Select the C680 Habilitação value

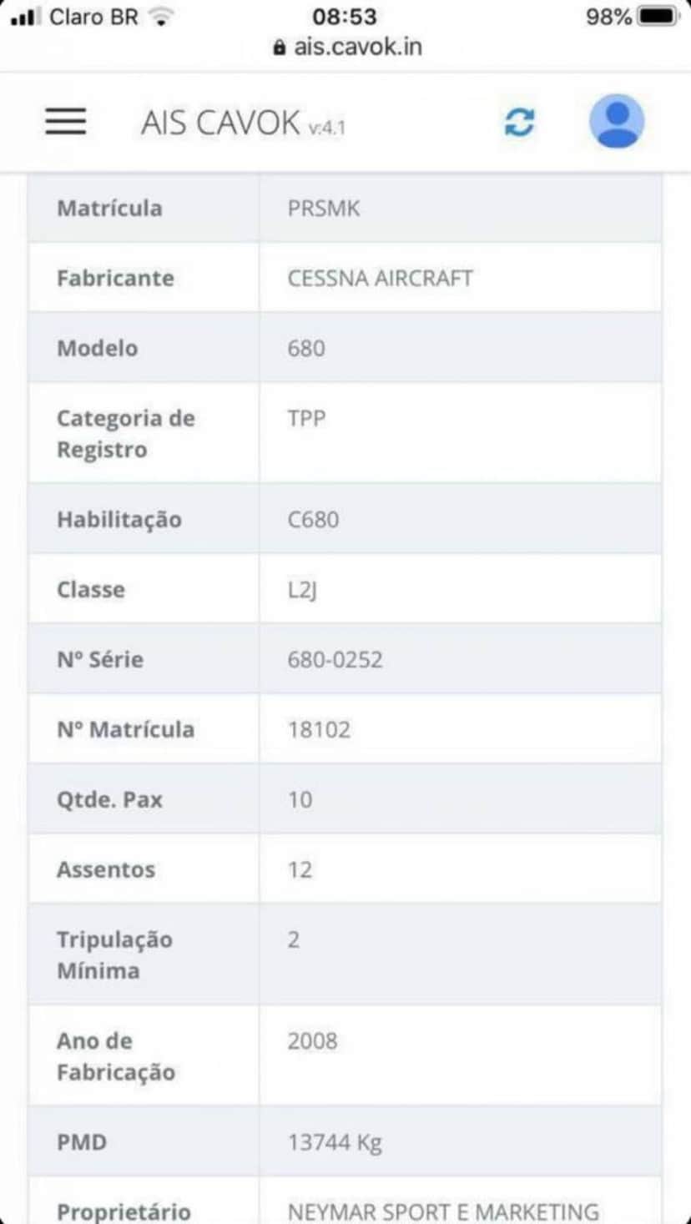pyautogui.click(x=313, y=519)
